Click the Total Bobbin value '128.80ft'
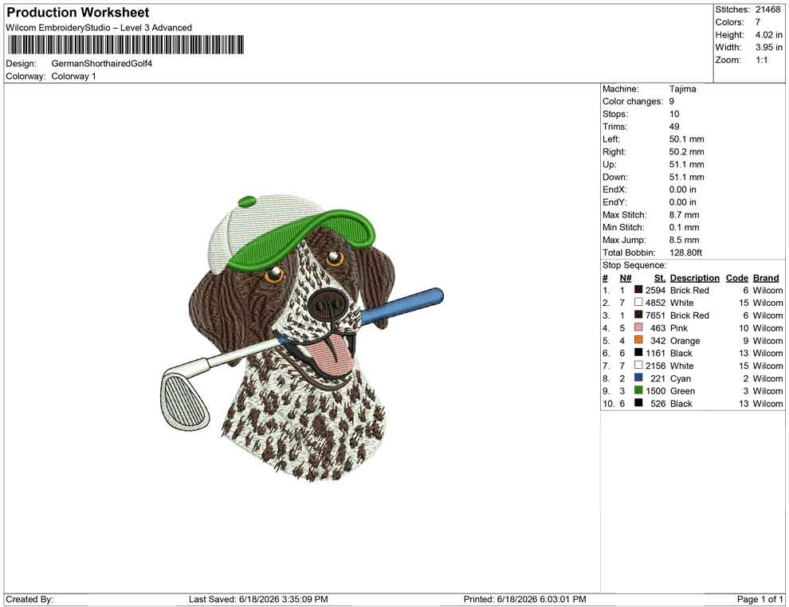Screen dimensions: 789x607 coord(686,253)
